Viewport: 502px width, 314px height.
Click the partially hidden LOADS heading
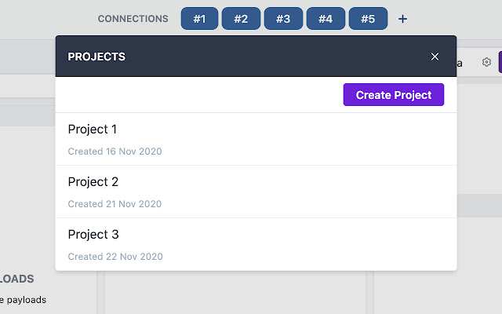click(17, 279)
